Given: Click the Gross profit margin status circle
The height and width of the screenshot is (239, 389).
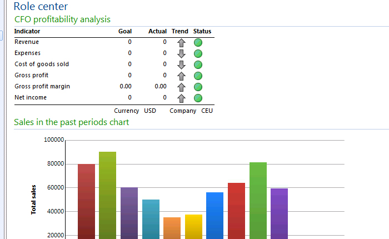Looking at the screenshot, I should pos(198,87).
